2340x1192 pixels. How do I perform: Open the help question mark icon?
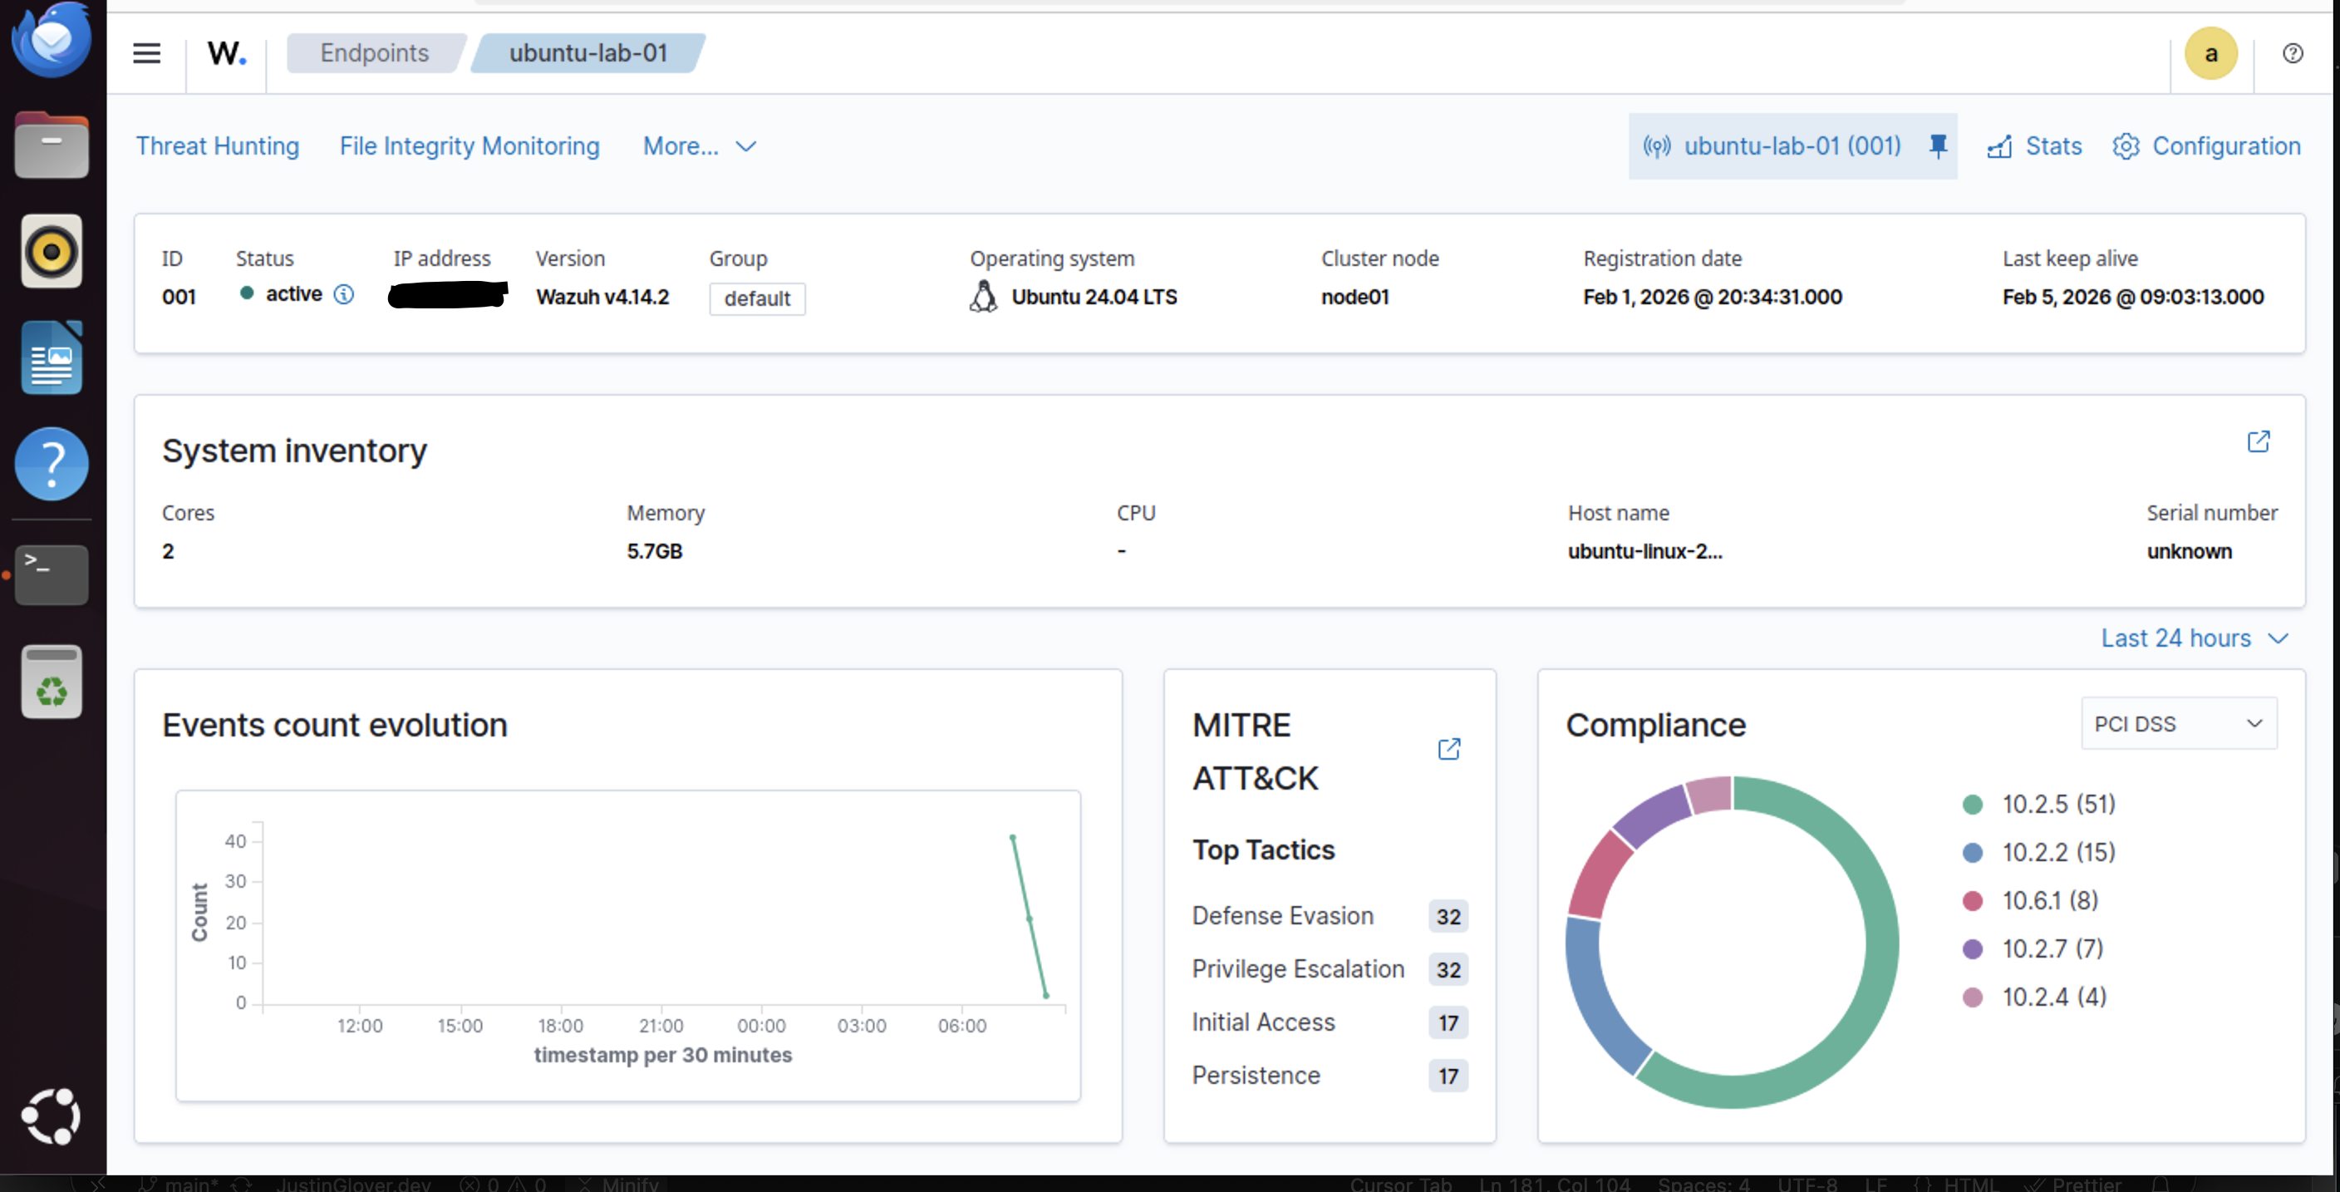coord(2292,53)
